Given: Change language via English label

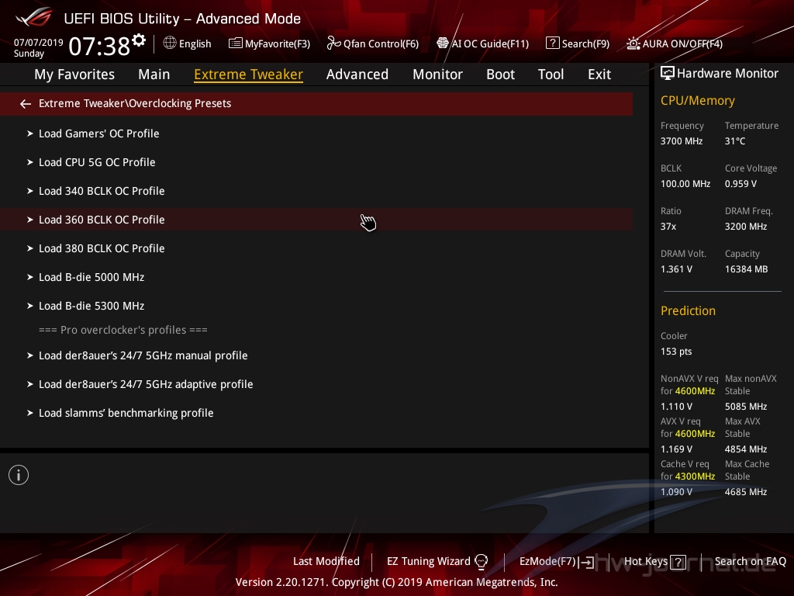Looking at the screenshot, I should tap(195, 44).
